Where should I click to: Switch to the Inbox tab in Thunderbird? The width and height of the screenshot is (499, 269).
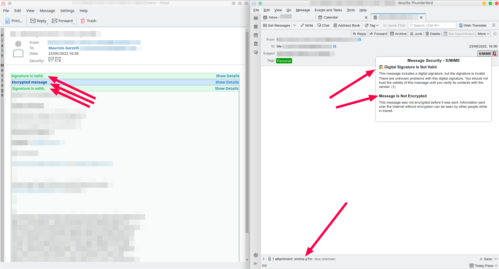tap(288, 17)
